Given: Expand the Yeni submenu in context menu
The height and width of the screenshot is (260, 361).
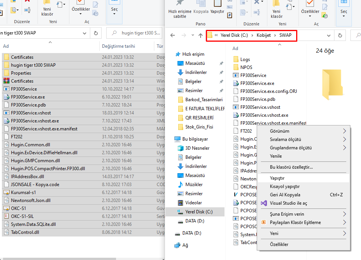Looking at the screenshot, I should click(303, 233).
